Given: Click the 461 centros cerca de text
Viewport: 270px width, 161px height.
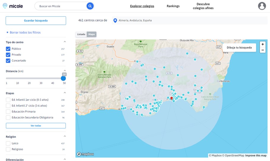Looking at the screenshot, I should click(x=93, y=20).
